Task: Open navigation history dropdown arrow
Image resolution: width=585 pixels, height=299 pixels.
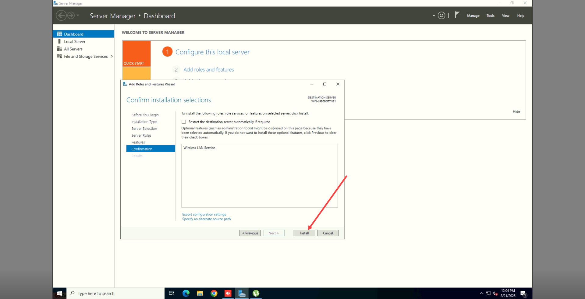Action: pos(78,15)
